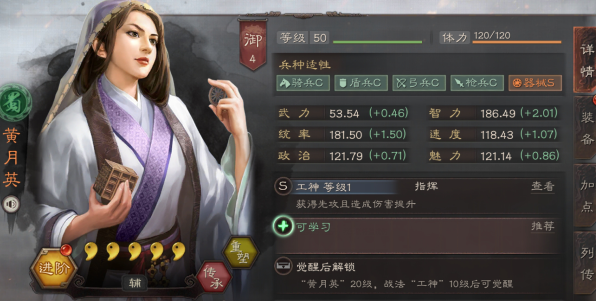
Task: Open the 重塑 hexagon icon
Action: coord(240,252)
